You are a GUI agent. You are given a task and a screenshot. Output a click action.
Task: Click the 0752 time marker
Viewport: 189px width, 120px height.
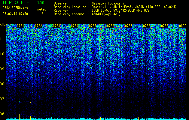(x=38, y=26)
